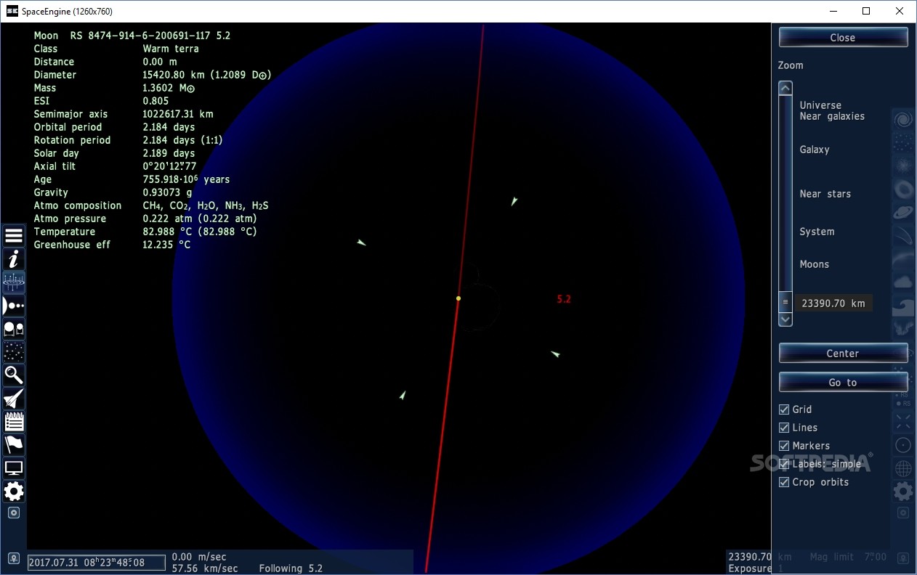Click the '0.93073 g' gravity value

point(167,192)
